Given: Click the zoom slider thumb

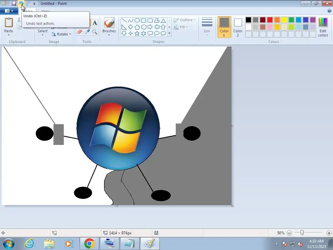Looking at the screenshot, I should [x=302, y=233].
